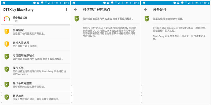Tap paragraph starting 当您从 应用宝 商店下载

point(110,32)
